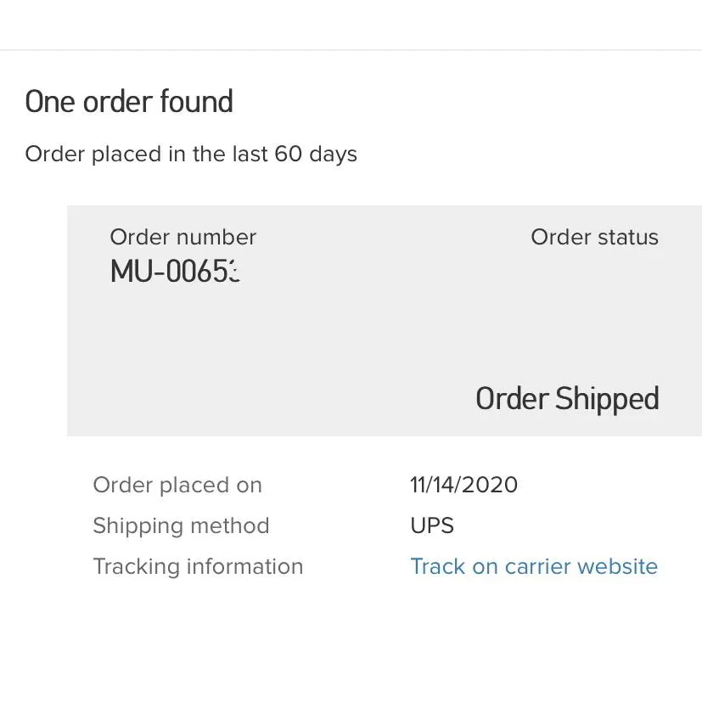
Task: Click the Order status label
Action: (x=594, y=238)
